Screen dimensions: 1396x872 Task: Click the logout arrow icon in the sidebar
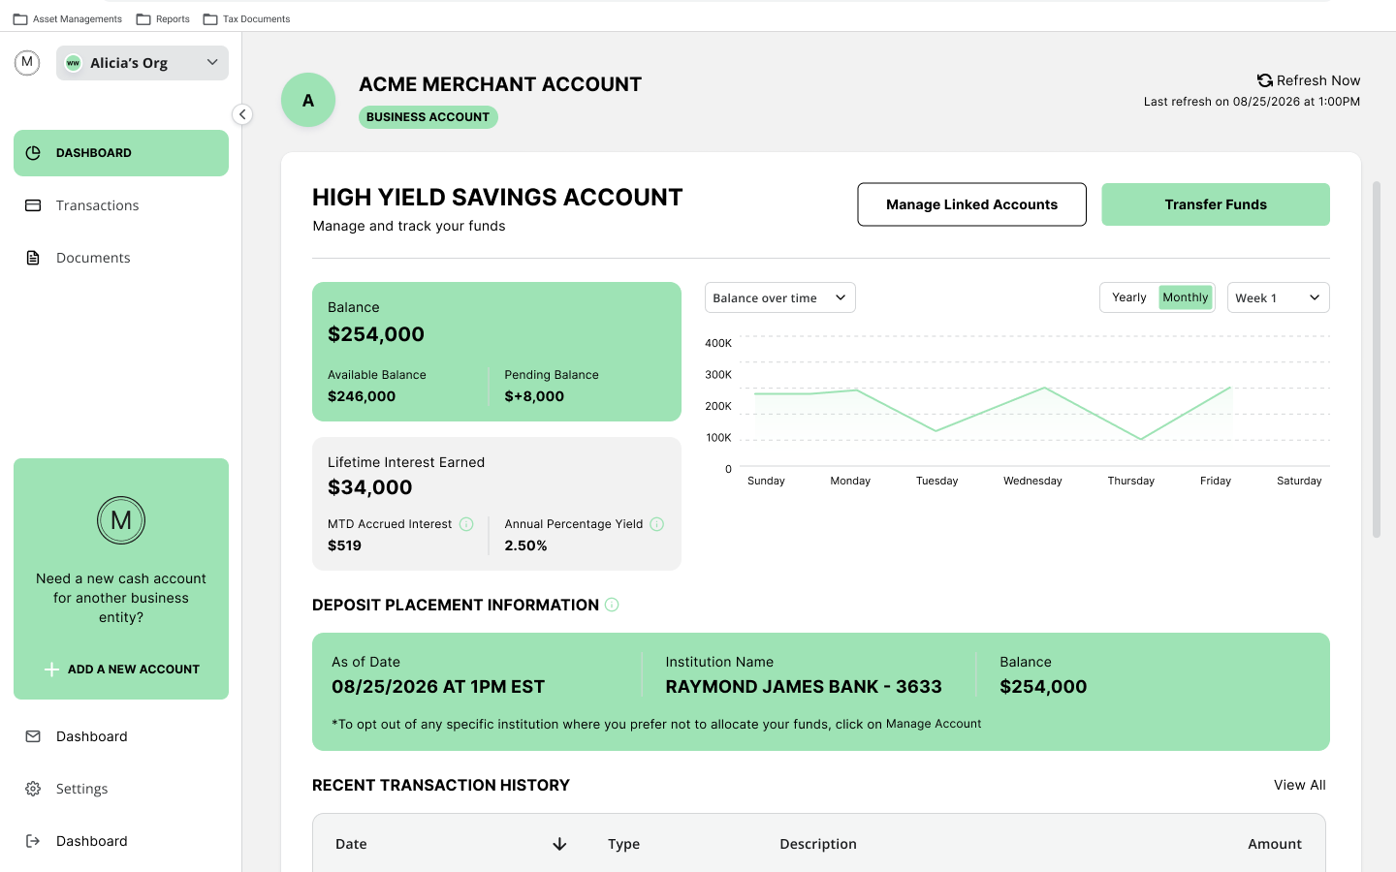pyautogui.click(x=33, y=841)
